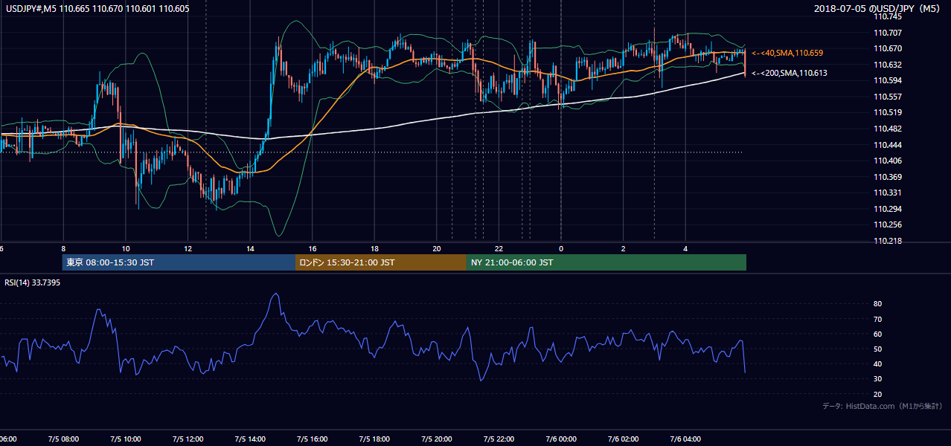The height and width of the screenshot is (446, 951).
Task: Click hour label 12 under the price chart
Action: pos(188,248)
